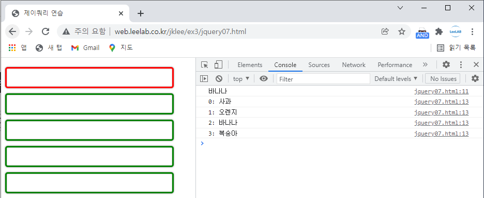Open a new browser tab
Viewport: 484px width, 198px height.
141,13
